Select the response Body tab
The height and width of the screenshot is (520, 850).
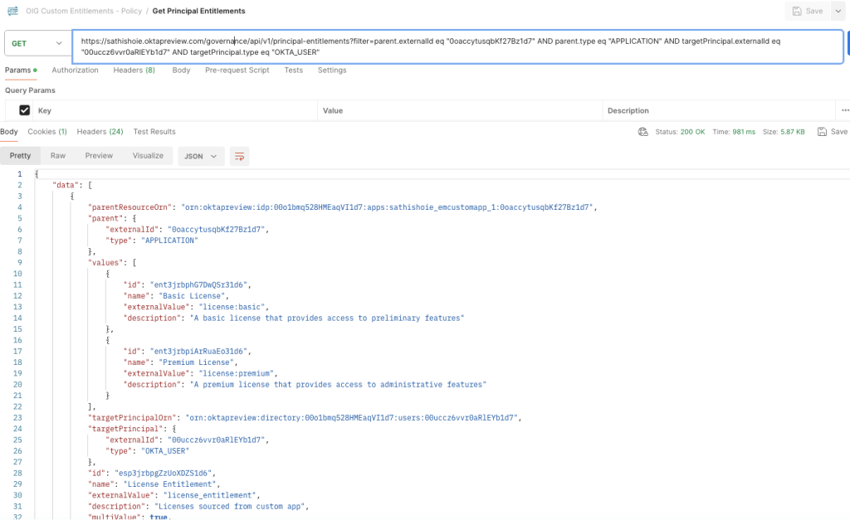(8, 132)
